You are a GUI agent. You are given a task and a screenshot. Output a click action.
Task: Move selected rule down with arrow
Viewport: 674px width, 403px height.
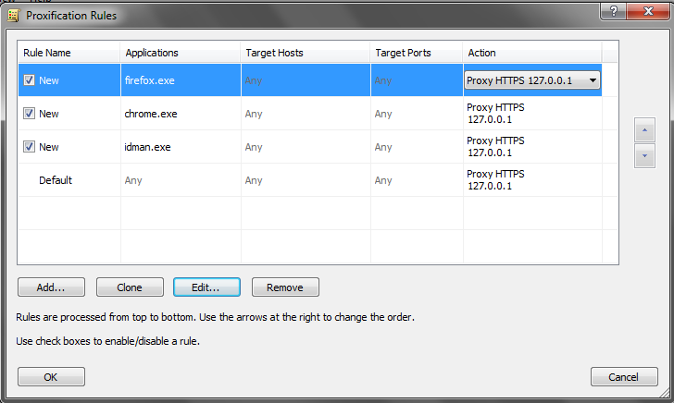click(644, 156)
